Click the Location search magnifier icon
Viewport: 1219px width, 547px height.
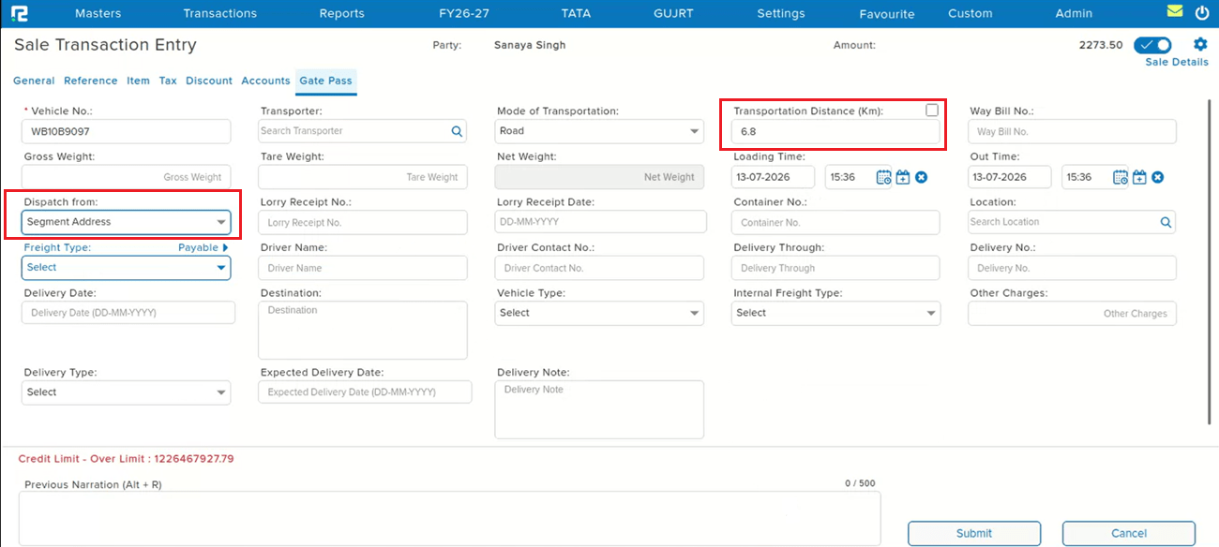point(1166,222)
